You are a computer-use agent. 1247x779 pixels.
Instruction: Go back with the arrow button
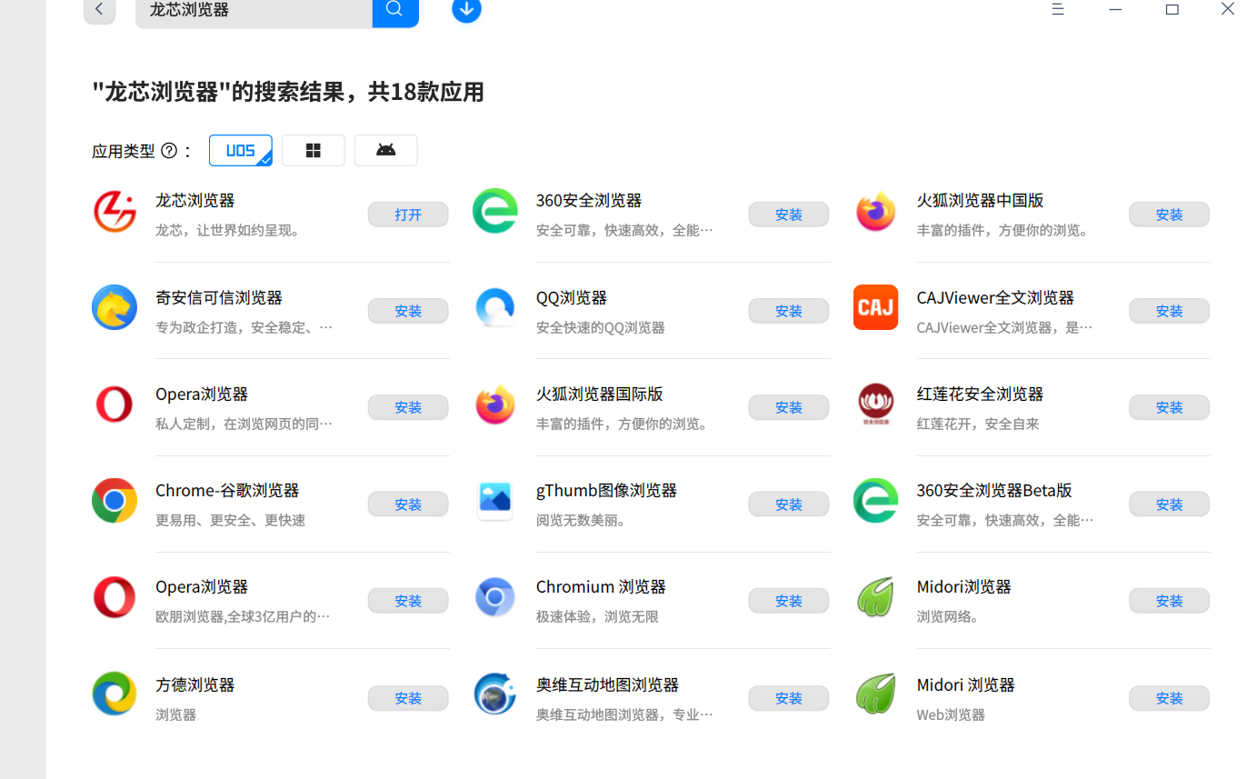[100, 10]
